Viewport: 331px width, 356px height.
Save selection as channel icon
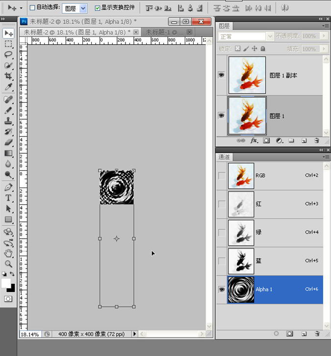pyautogui.click(x=289, y=333)
